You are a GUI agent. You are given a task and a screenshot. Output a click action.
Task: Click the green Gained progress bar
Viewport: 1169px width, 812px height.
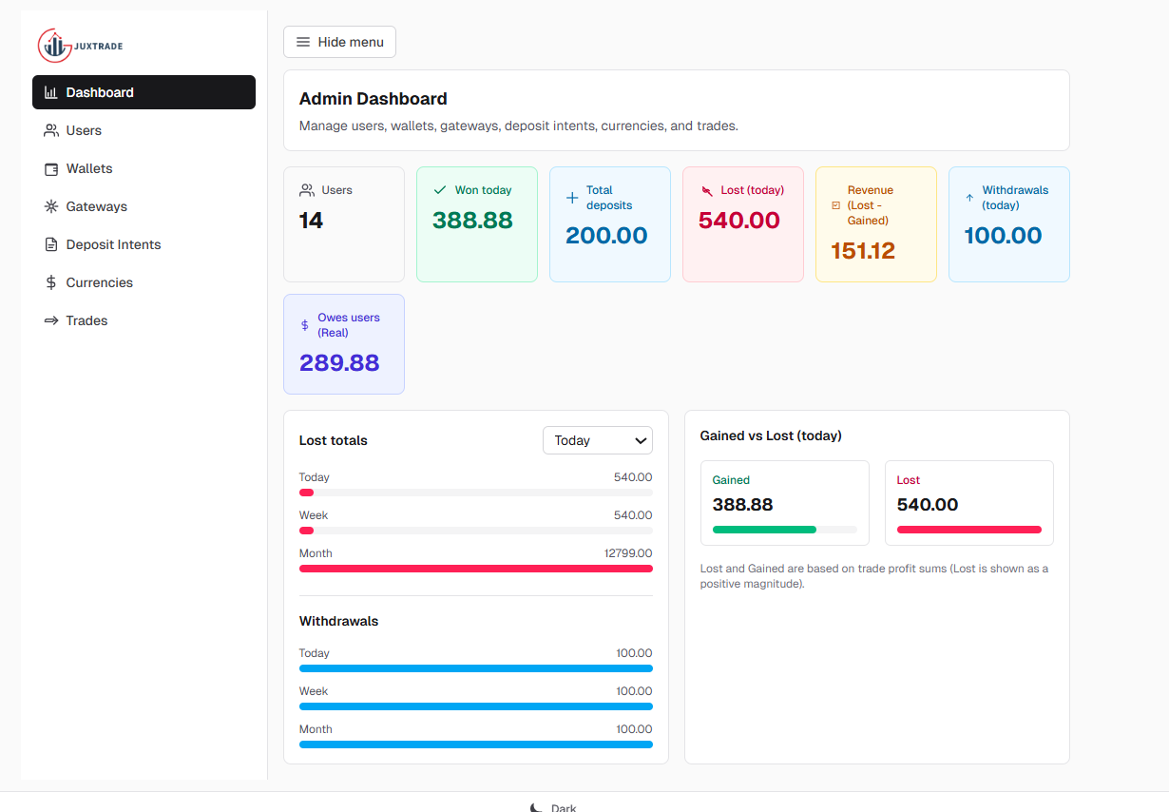pyautogui.click(x=764, y=530)
